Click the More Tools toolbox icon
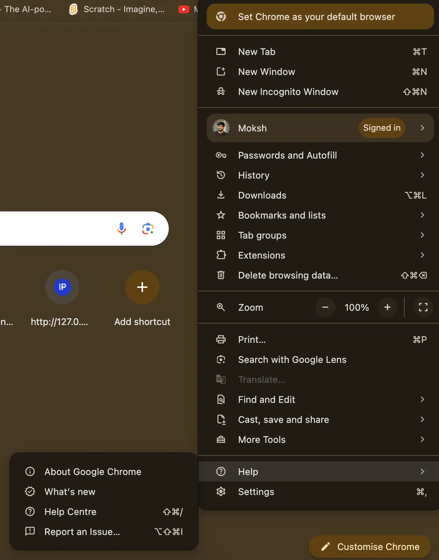 coord(221,440)
